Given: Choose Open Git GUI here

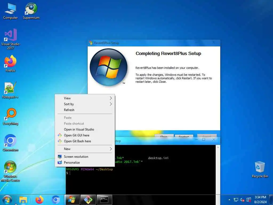Looking at the screenshot, I should coord(85,135).
